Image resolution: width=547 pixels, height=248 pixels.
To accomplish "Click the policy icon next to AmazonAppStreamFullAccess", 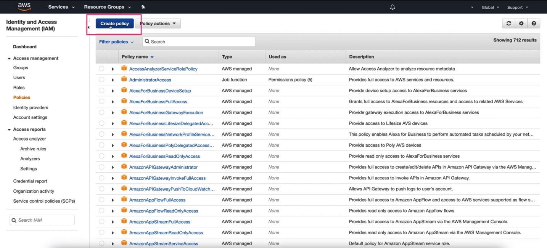I will [124, 221].
